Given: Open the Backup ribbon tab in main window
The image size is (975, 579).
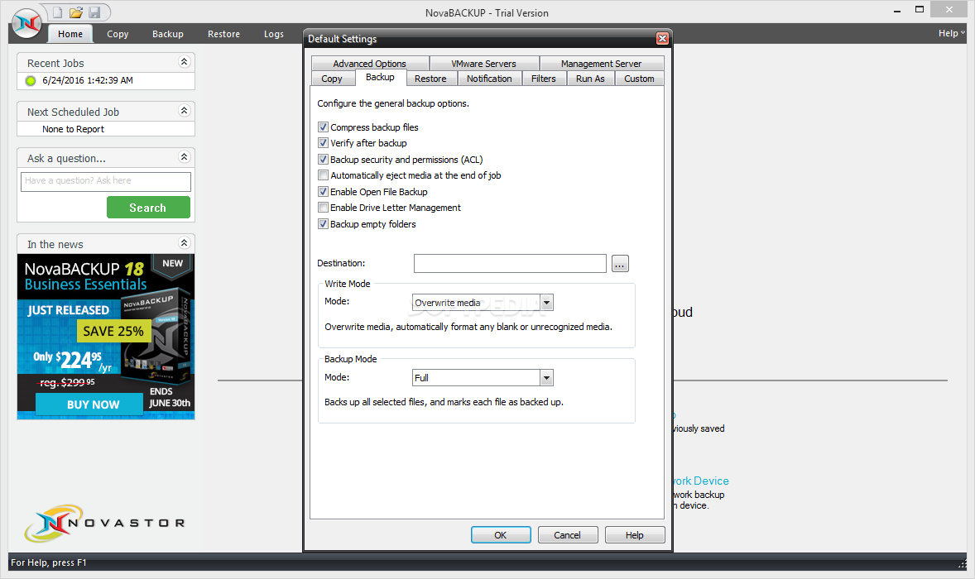Looking at the screenshot, I should pyautogui.click(x=168, y=34).
